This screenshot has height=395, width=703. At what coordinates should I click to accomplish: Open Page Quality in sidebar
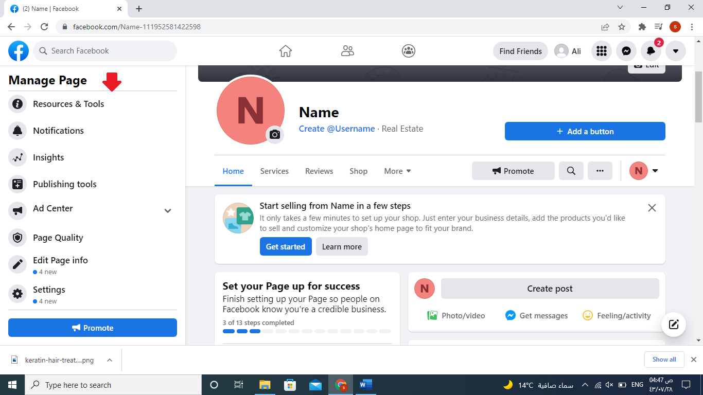point(93,238)
